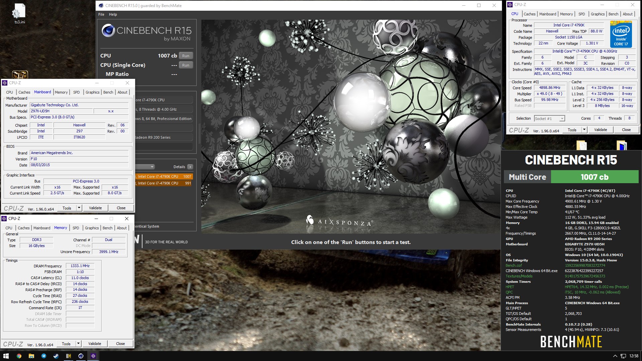Click CPU-Z title icon of Memory window
This screenshot has height=361, width=642.
pos(4,219)
